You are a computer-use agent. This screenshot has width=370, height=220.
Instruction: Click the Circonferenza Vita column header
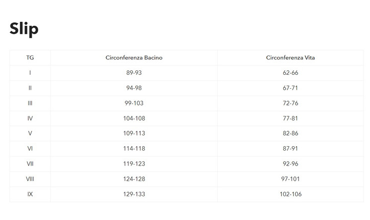coord(290,57)
